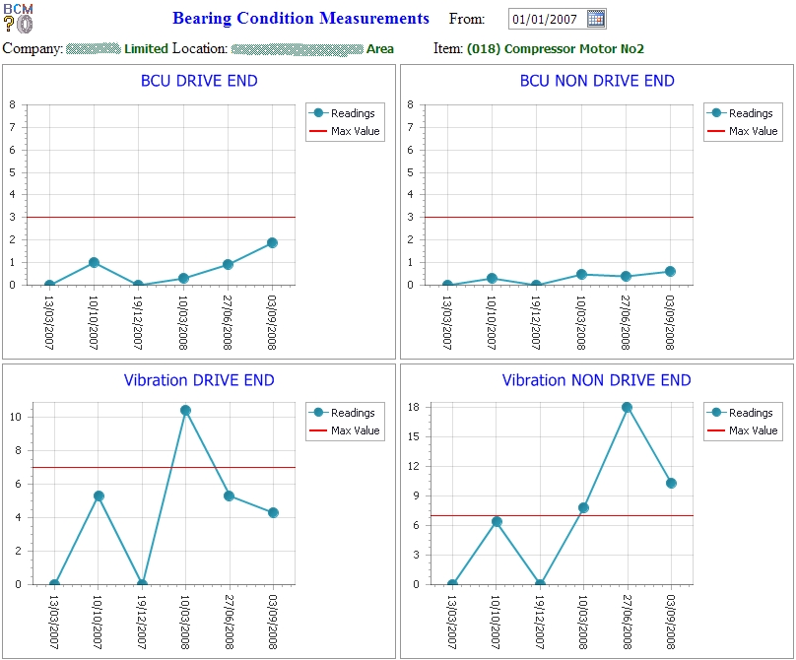Screen dimensions: 796x660
Task: Click the y-axis value 18 in Vibration NON DRIVE END
Action: coord(413,407)
